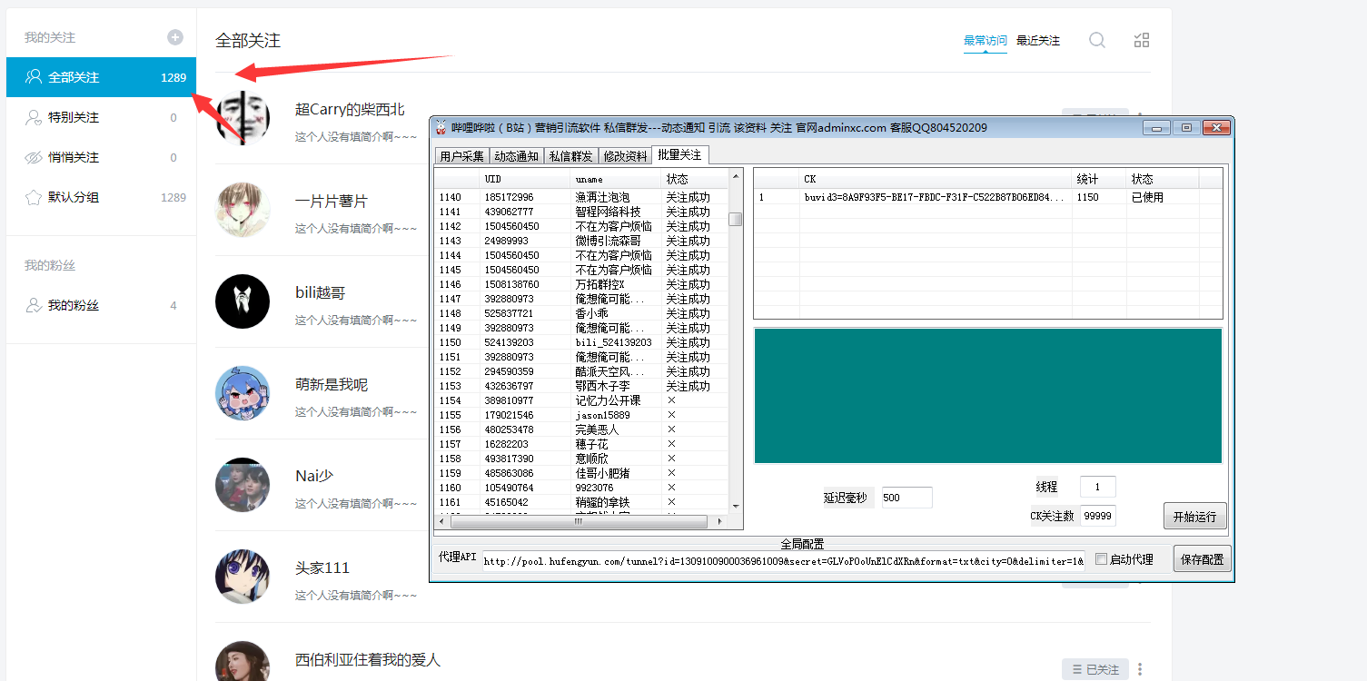Switch sorting to 最近关注
Screen dimensions: 1367x681
[1036, 40]
